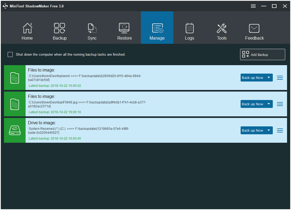The width and height of the screenshot is (291, 210).
Task: Open the menu for the Desktop\work task
Action: point(280,78)
